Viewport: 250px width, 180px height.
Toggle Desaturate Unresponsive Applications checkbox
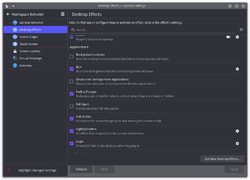(72, 82)
